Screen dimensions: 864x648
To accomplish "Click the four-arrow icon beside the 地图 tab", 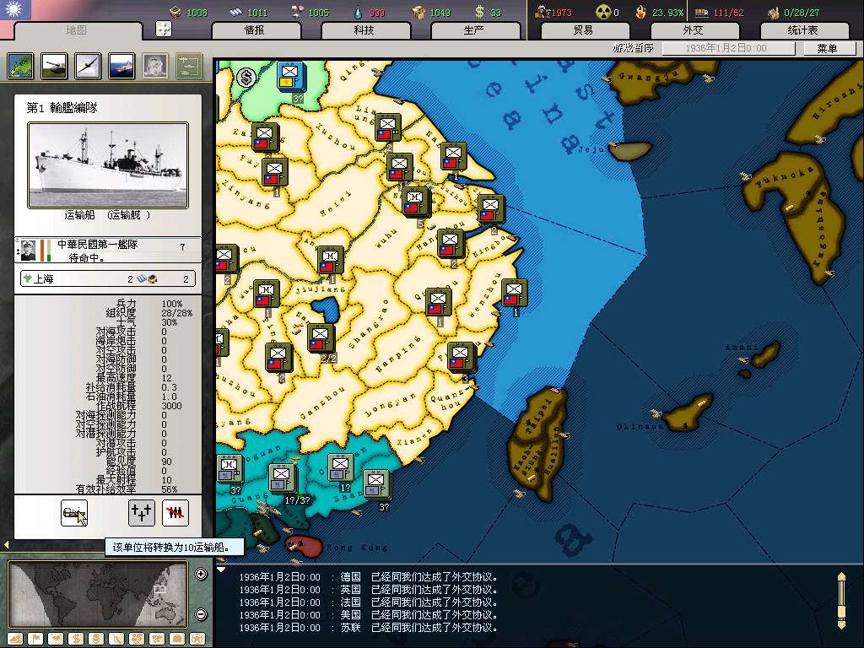I will pyautogui.click(x=164, y=29).
